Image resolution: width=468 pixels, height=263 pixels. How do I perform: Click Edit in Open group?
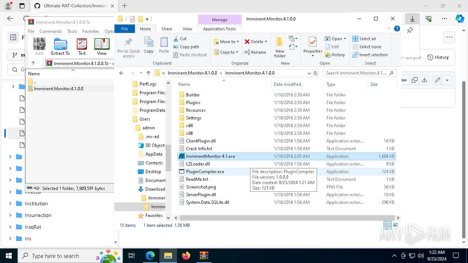[x=332, y=47]
